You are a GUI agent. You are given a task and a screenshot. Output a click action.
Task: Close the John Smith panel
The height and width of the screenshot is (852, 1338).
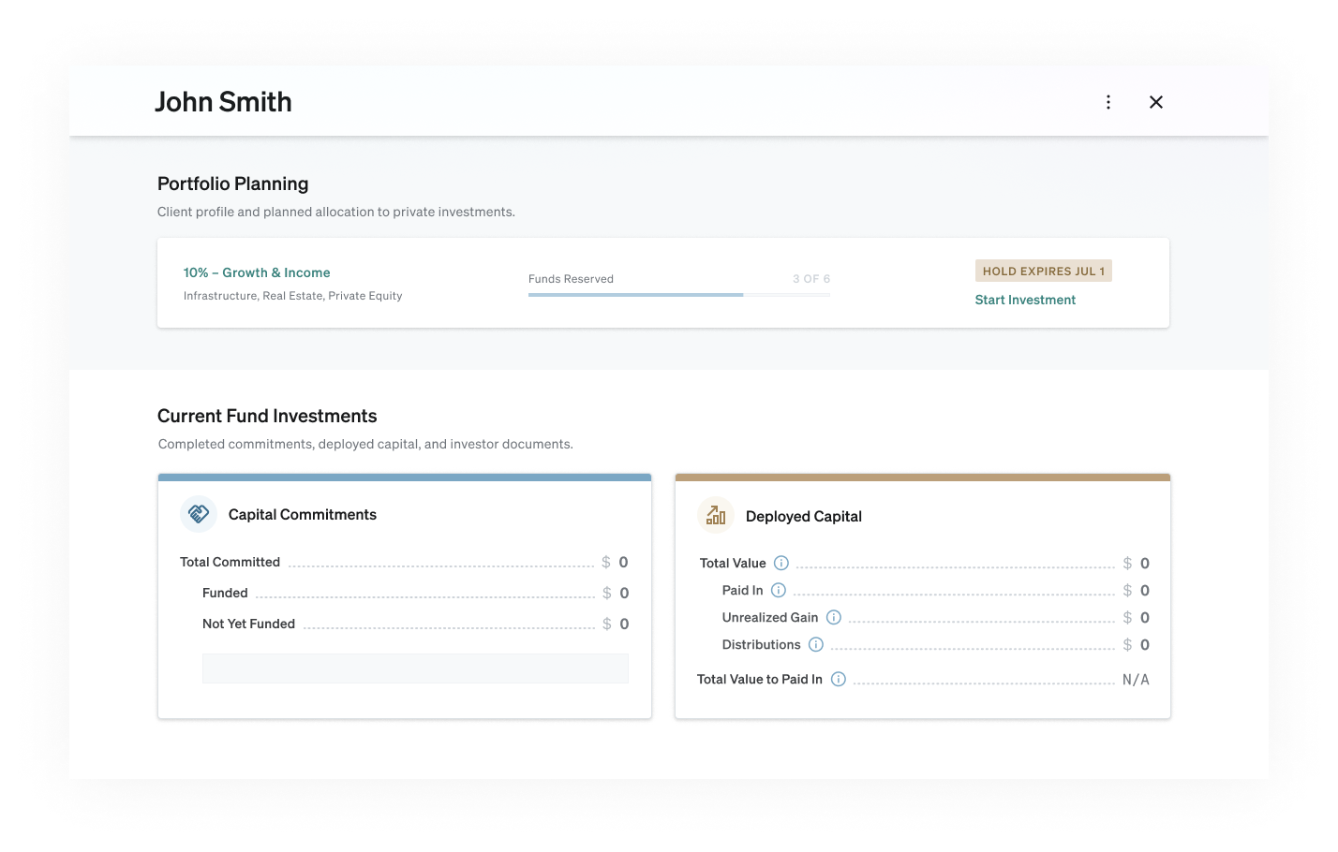click(x=1156, y=102)
